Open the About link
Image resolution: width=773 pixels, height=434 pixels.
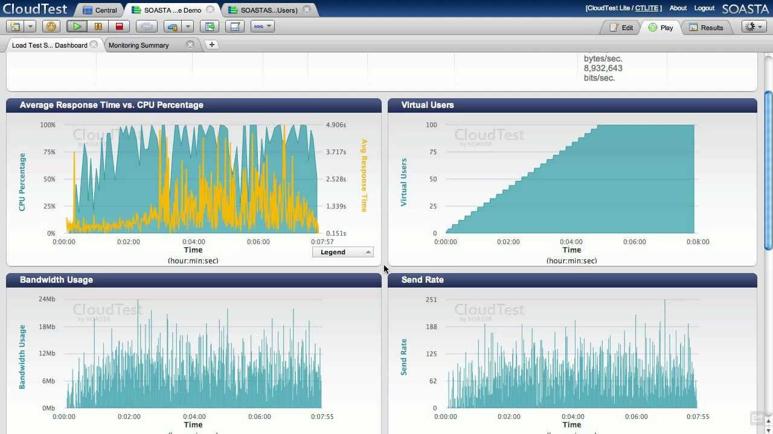click(x=678, y=8)
